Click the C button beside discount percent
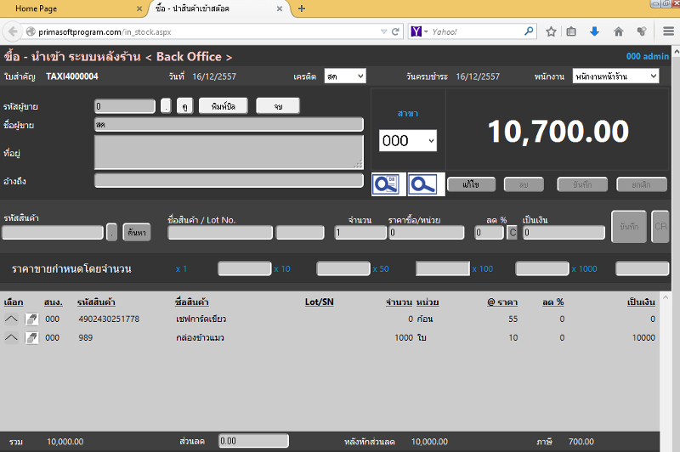The image size is (680, 452). [x=513, y=233]
